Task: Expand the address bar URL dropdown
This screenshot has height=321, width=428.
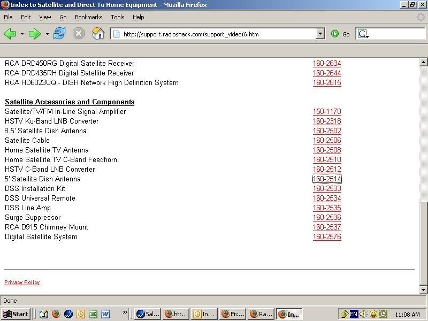Action: click(320, 34)
